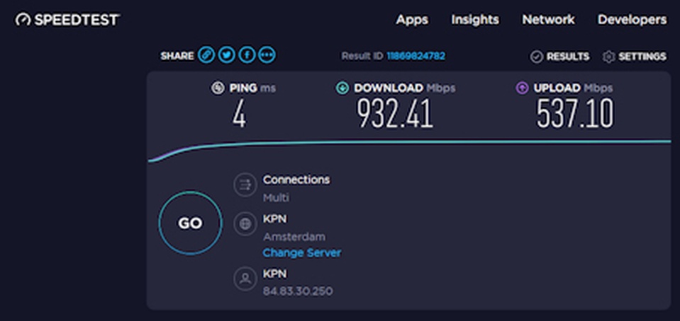Open the Developers menu
680x321 pixels.
(x=632, y=20)
